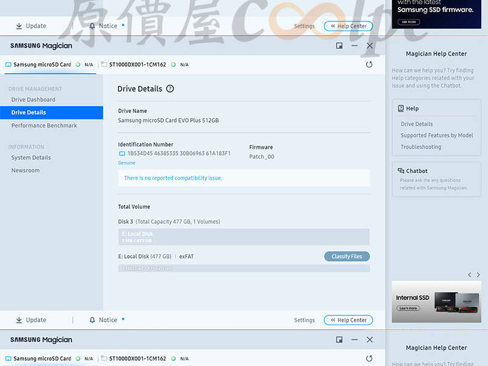Click the Help Center button in the topmost toolbar
Screen dimensions: 488x366
[x=348, y=26]
